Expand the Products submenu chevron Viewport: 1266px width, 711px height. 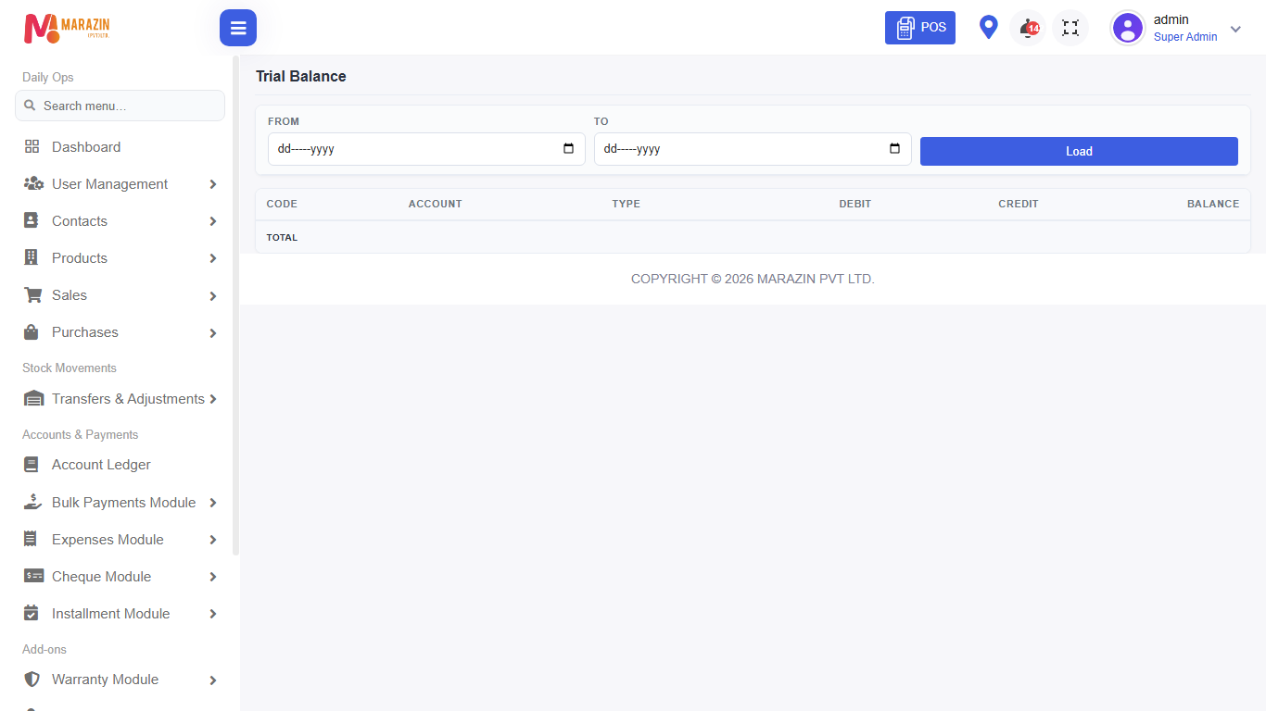[213, 258]
